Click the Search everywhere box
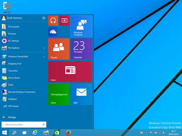This screenshot has height=136, width=182. point(24,125)
